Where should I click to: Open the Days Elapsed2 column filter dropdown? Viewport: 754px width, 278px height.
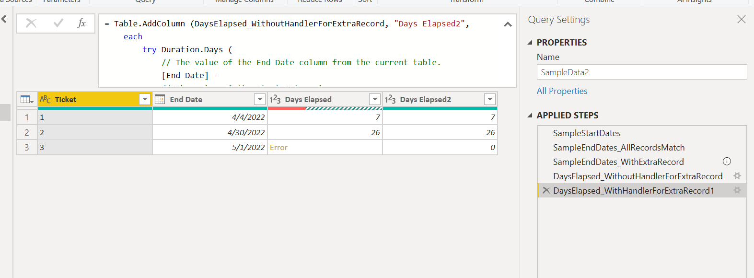click(x=489, y=99)
